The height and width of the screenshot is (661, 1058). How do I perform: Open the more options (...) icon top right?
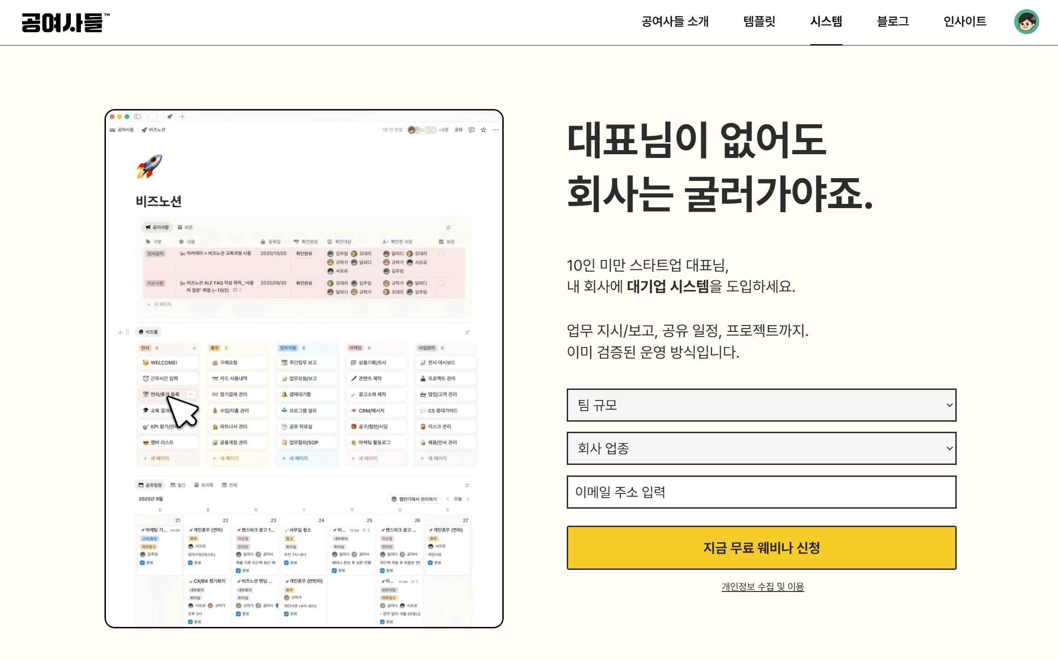(496, 130)
